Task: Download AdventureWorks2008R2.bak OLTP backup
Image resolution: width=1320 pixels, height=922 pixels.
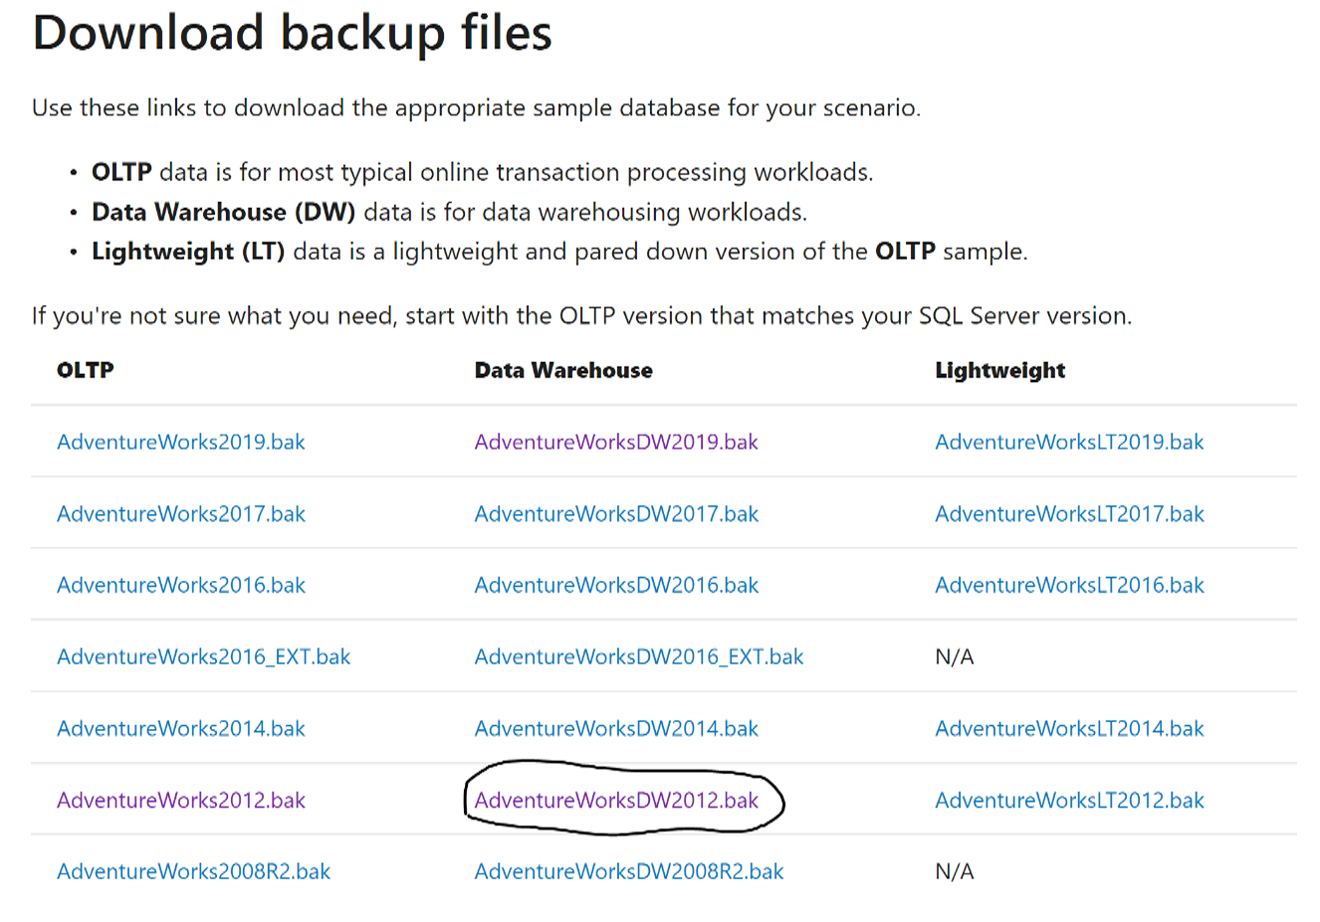Action: [193, 871]
